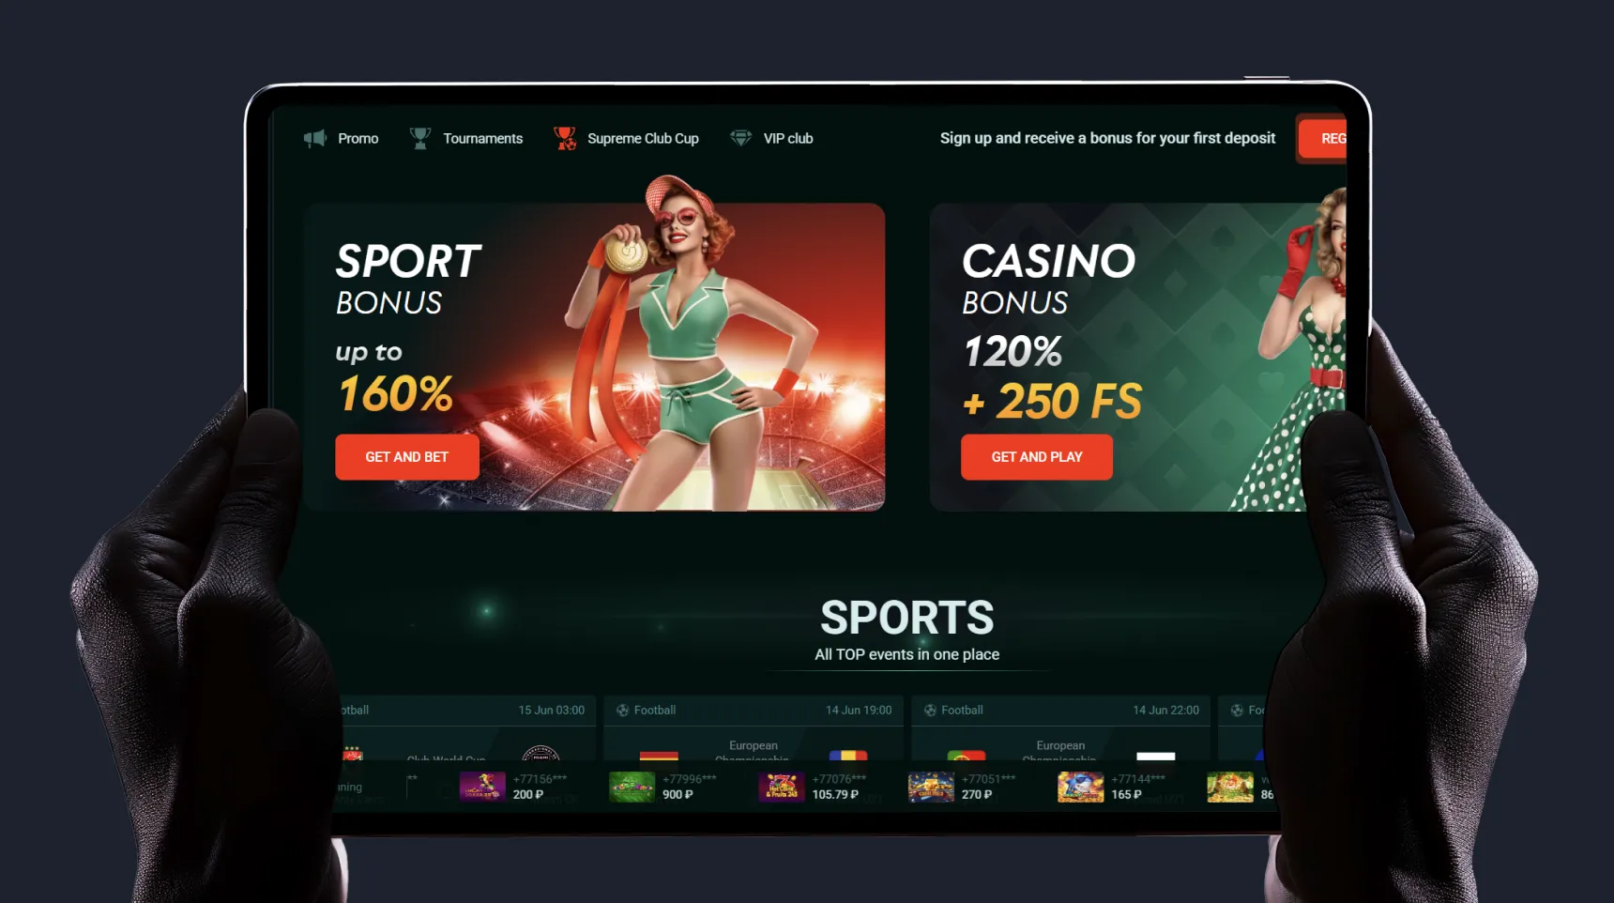1614x903 pixels.
Task: Select the Football match card at 15 Jun 03:00
Action: 466,728
